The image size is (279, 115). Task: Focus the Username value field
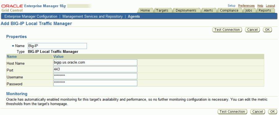click(95, 76)
